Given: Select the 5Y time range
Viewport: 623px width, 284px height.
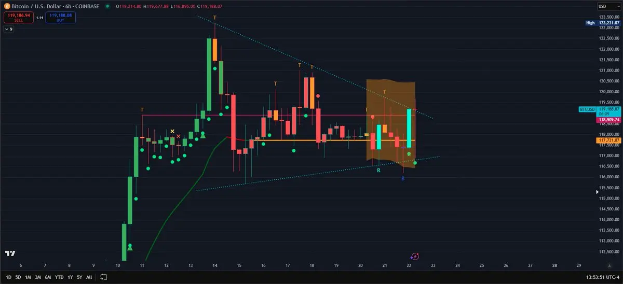Looking at the screenshot, I should pyautogui.click(x=79, y=277).
